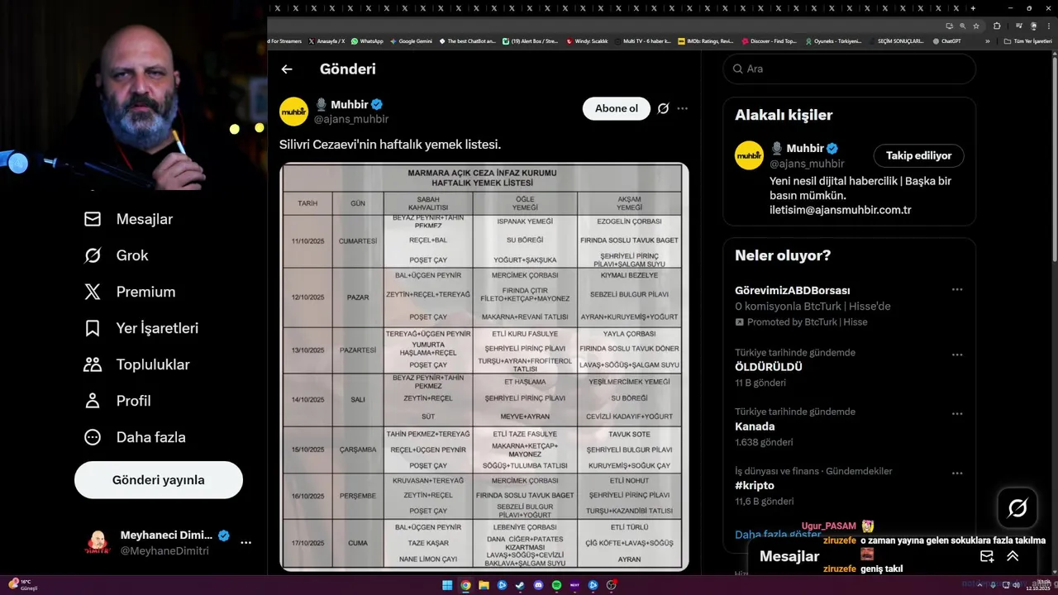Click Meyhaneci Dimitri profile avatar
Image resolution: width=1058 pixels, height=595 pixels.
98,543
